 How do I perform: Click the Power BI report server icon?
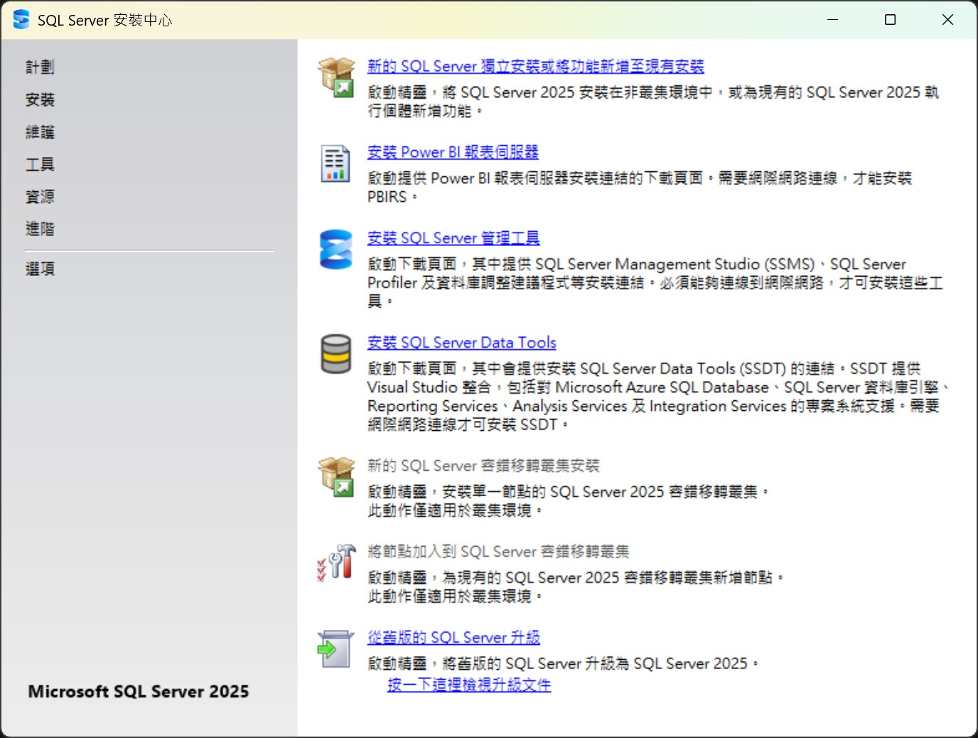coord(335,164)
